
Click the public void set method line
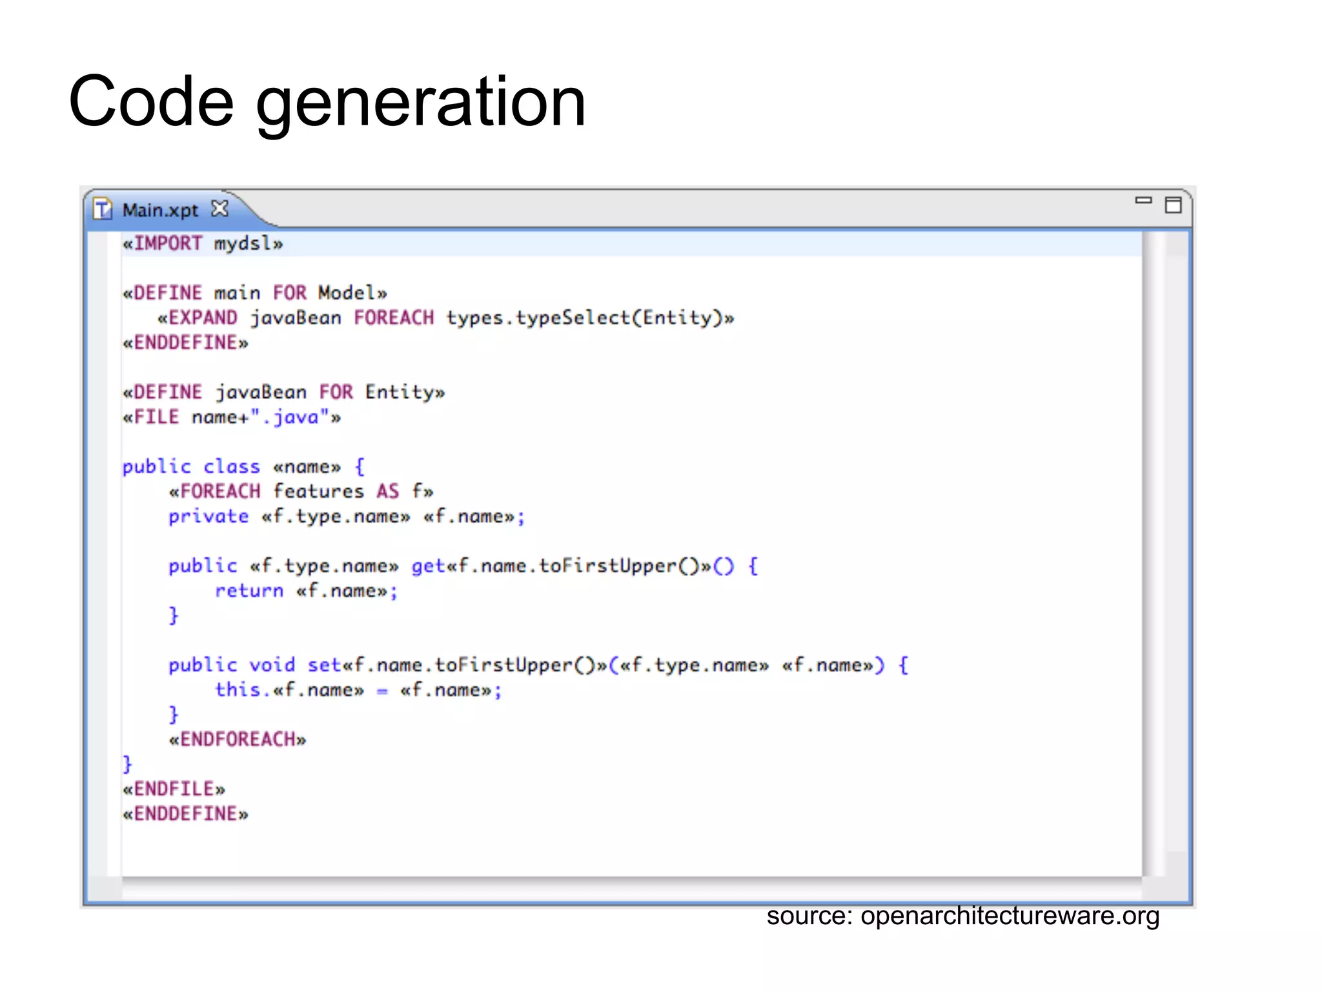click(x=538, y=665)
